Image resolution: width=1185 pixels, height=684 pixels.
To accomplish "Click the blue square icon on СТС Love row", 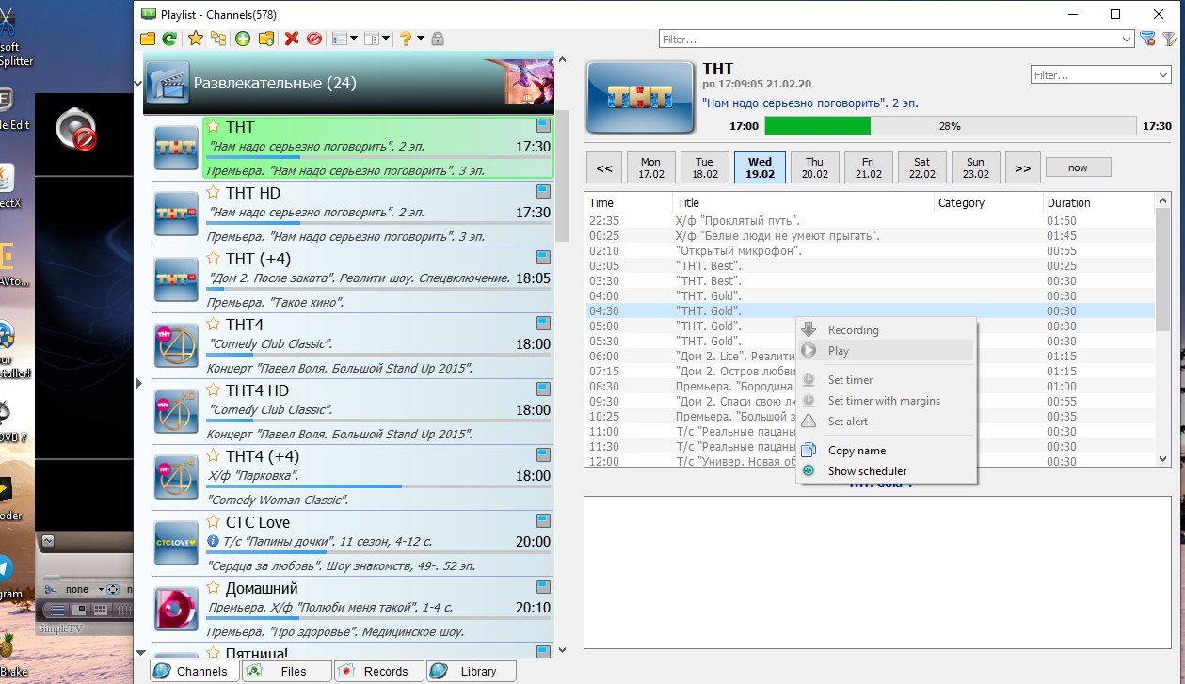I will [x=543, y=520].
